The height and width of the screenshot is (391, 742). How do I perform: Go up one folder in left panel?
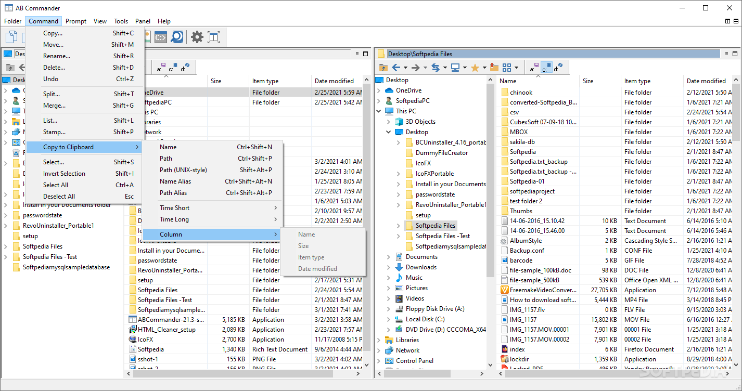[x=10, y=68]
